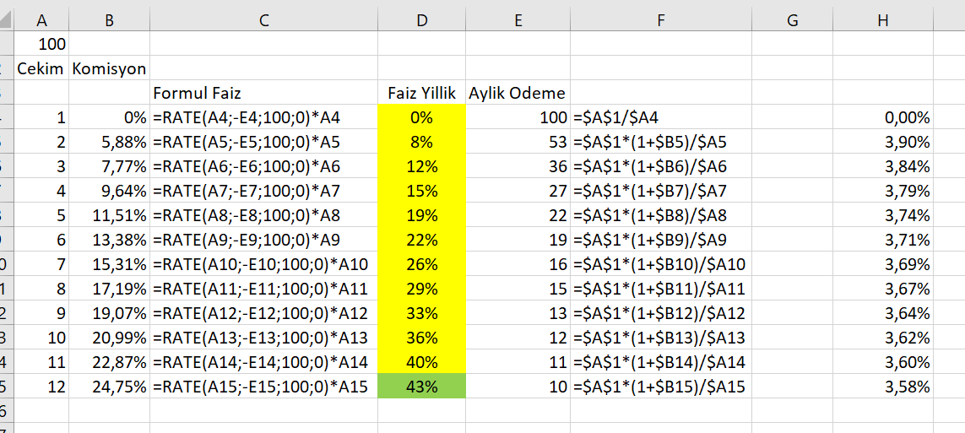
Task: Select the monthly payment cell showing 53
Action: click(518, 142)
